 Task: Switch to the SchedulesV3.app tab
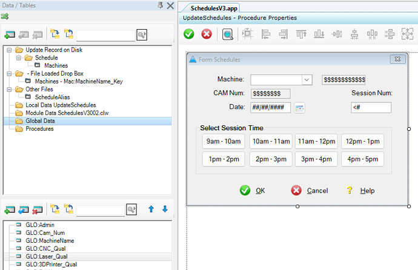tap(214, 8)
